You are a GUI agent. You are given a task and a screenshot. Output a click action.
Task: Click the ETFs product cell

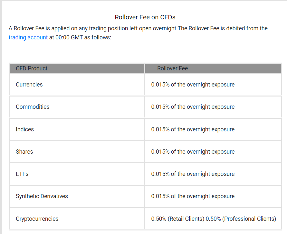(x=77, y=174)
